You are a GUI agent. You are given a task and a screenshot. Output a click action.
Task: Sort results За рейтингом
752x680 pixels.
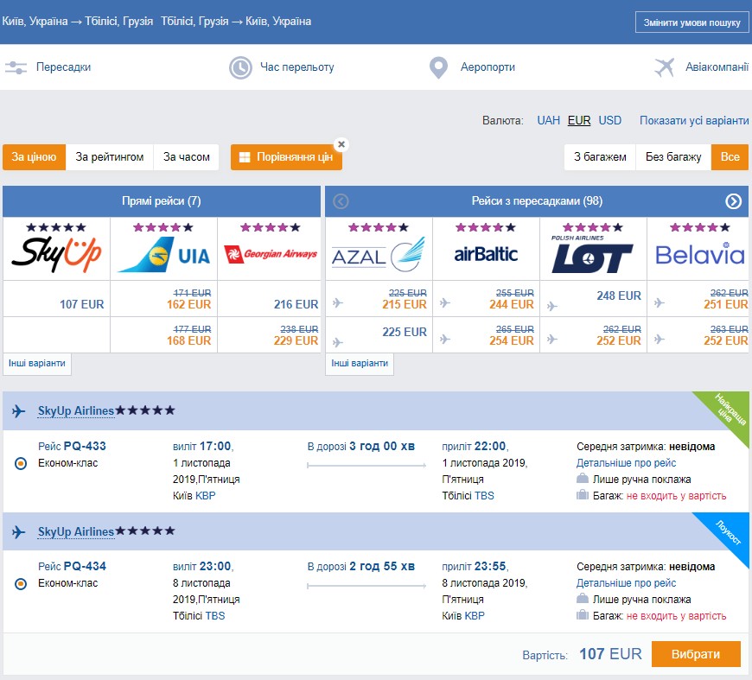(x=110, y=157)
